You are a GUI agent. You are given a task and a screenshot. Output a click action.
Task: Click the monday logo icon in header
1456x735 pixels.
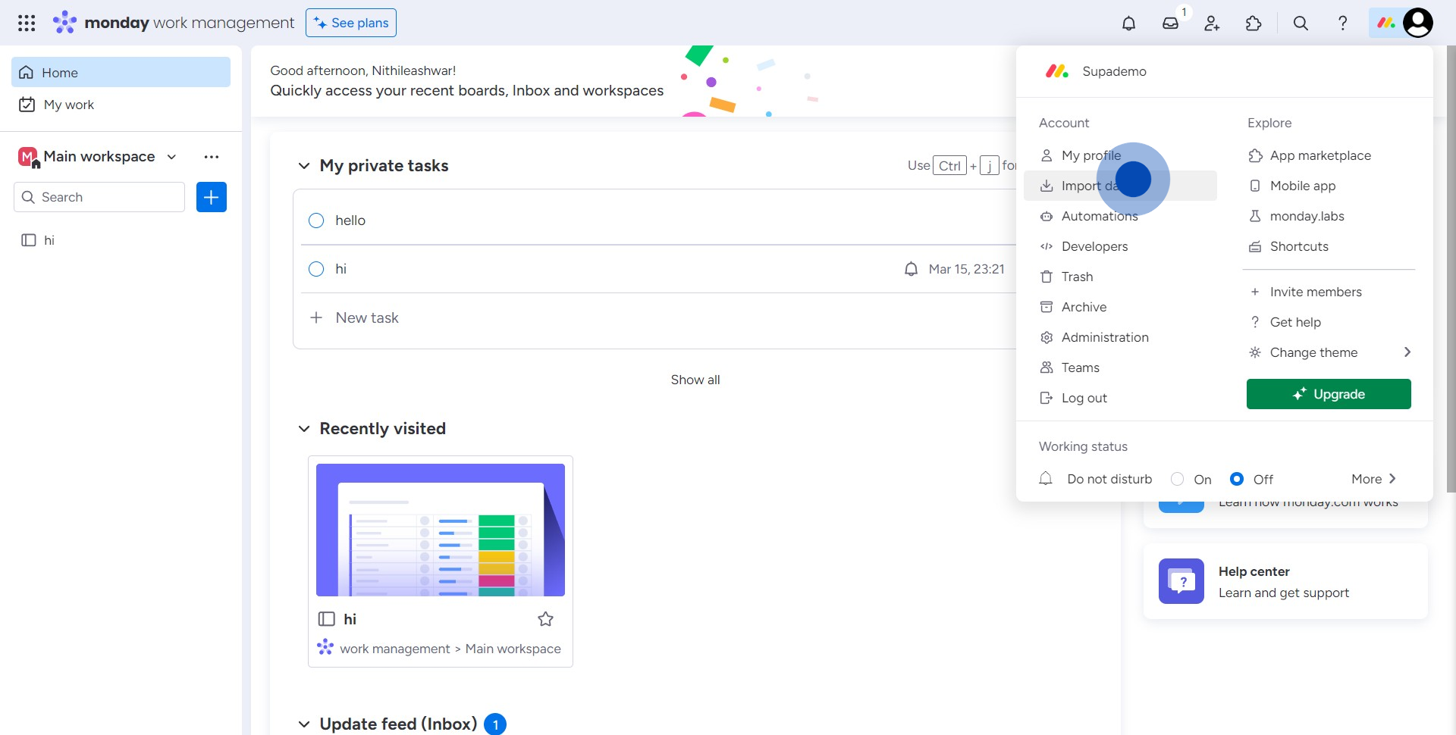[x=64, y=23]
